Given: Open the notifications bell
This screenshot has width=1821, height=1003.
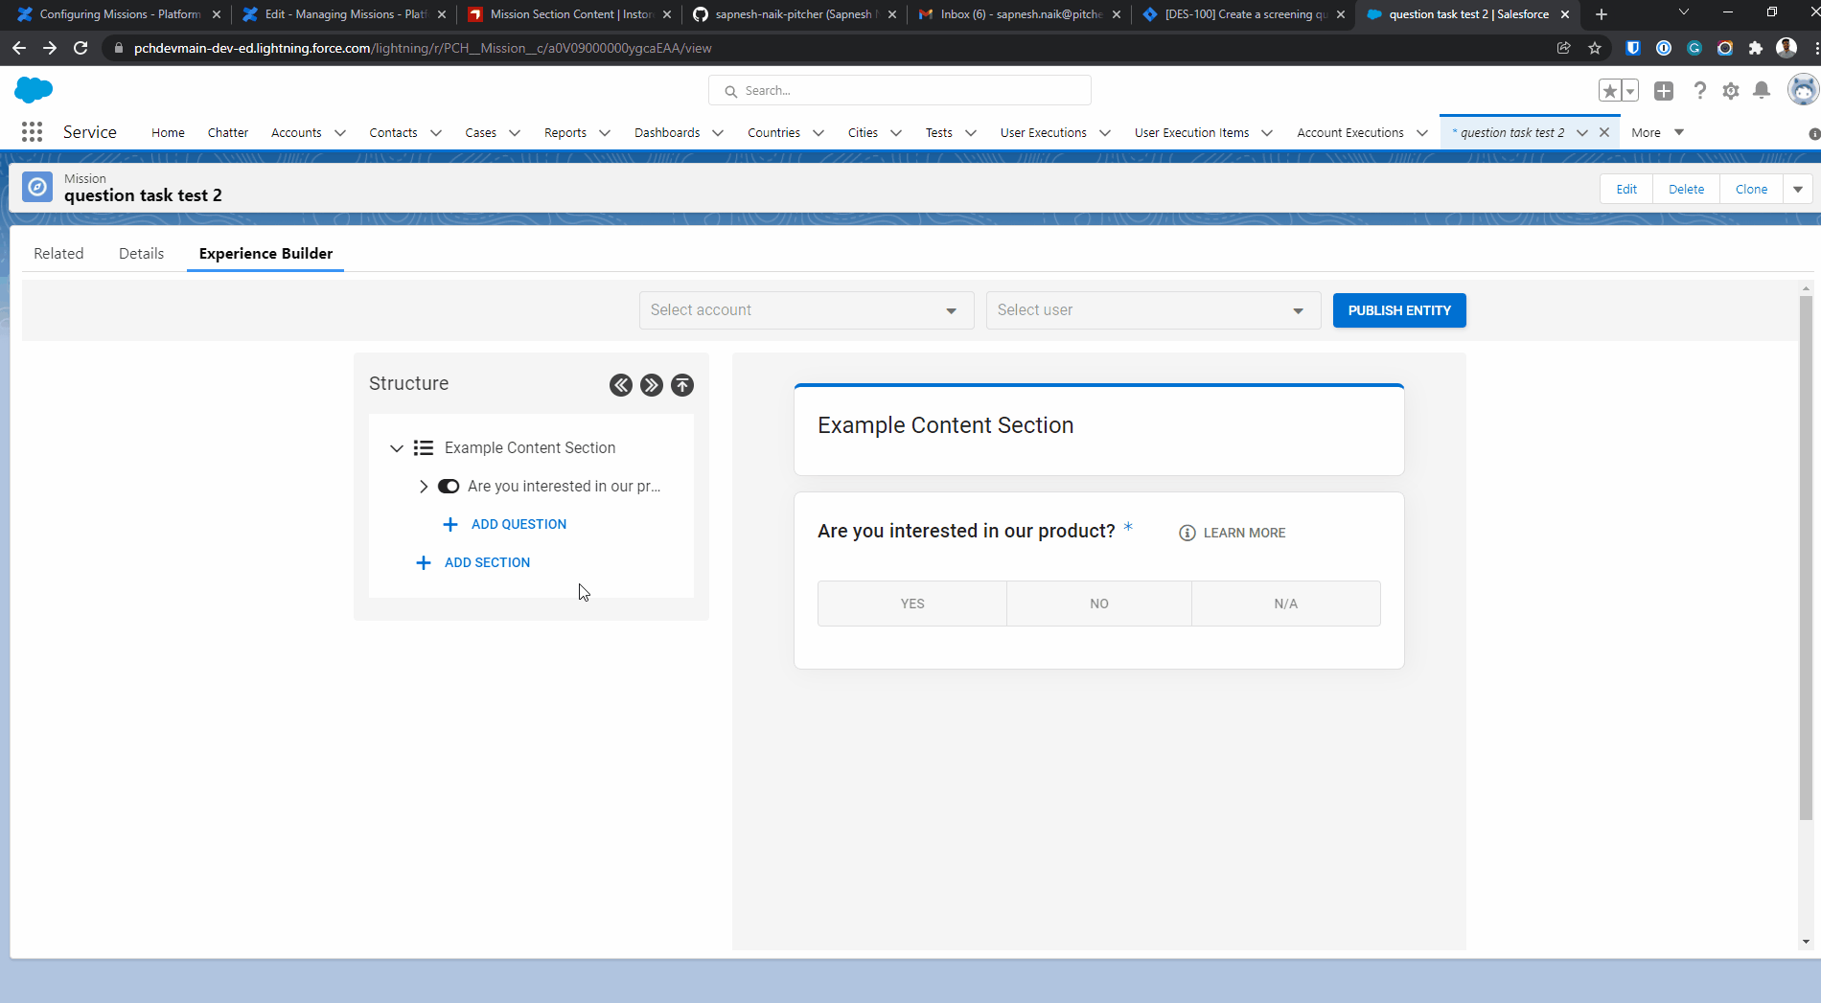Looking at the screenshot, I should [1762, 90].
